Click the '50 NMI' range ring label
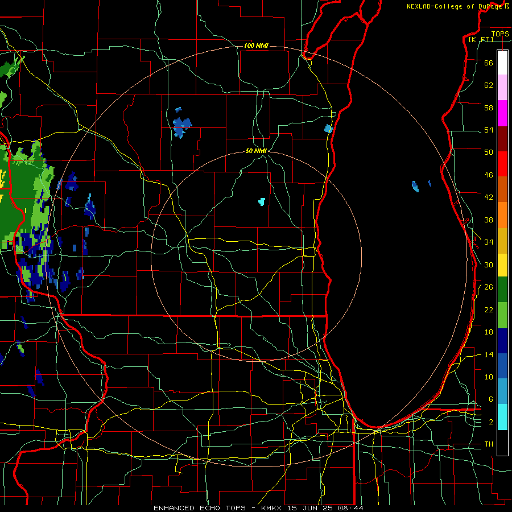 256,151
